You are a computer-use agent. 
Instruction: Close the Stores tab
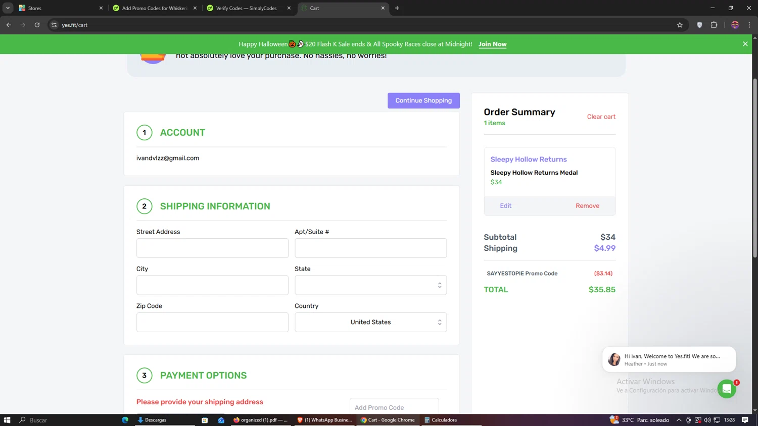click(101, 8)
